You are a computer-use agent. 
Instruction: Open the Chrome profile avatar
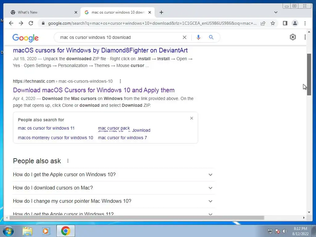click(x=295, y=23)
